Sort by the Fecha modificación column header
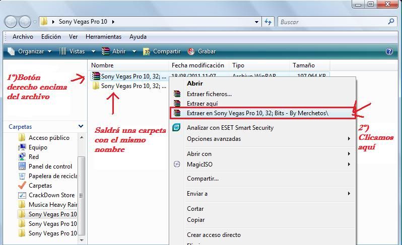Image resolution: width=402 pixels, height=245 pixels. pos(199,65)
